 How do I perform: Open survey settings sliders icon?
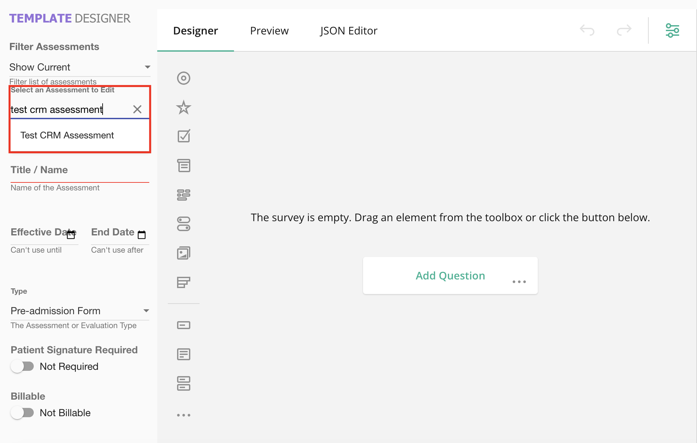point(672,30)
